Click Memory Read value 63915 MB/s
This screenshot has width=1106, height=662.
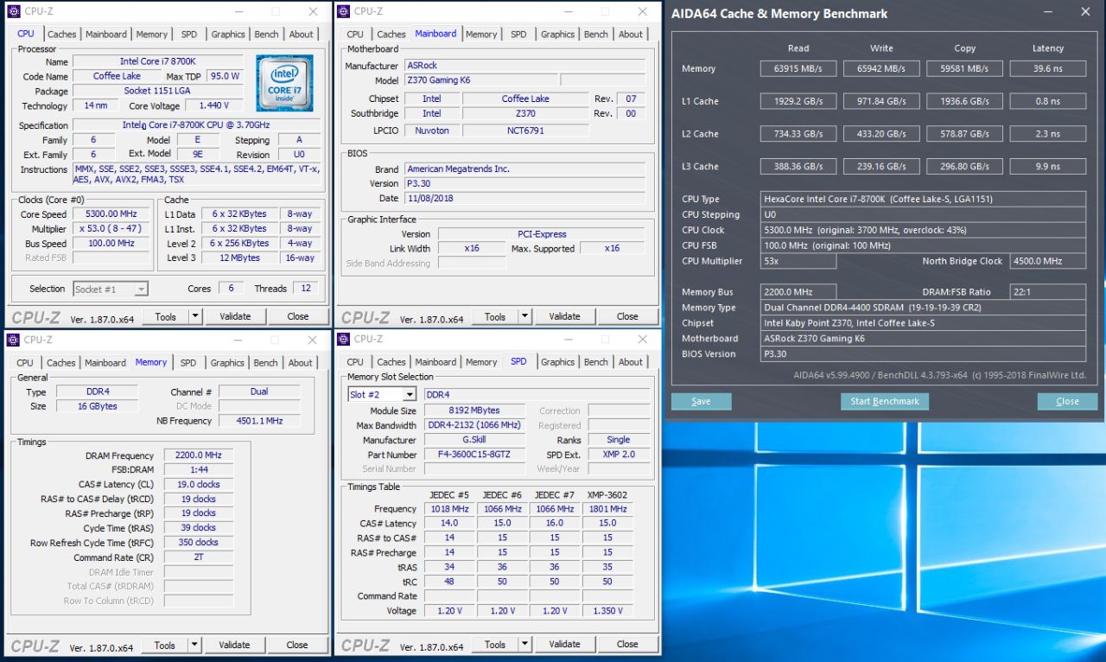[798, 68]
